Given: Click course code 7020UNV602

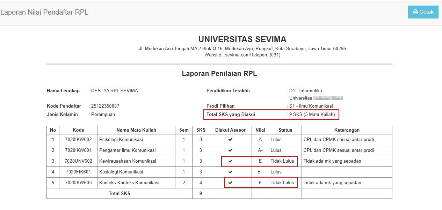Looking at the screenshot, I should [78, 161].
